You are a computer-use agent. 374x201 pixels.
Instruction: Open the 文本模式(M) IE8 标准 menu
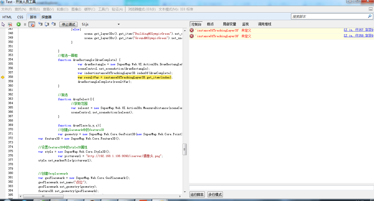pyautogui.click(x=176, y=9)
